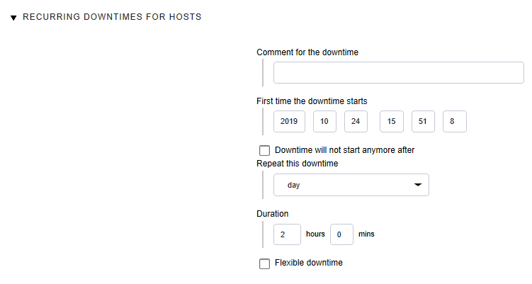
Task: Tick the Flexible downtime checkbox
Action: [265, 263]
